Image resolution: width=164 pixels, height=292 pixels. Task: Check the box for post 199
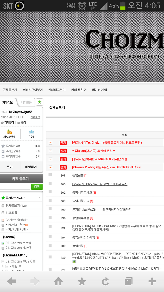coord(50,209)
